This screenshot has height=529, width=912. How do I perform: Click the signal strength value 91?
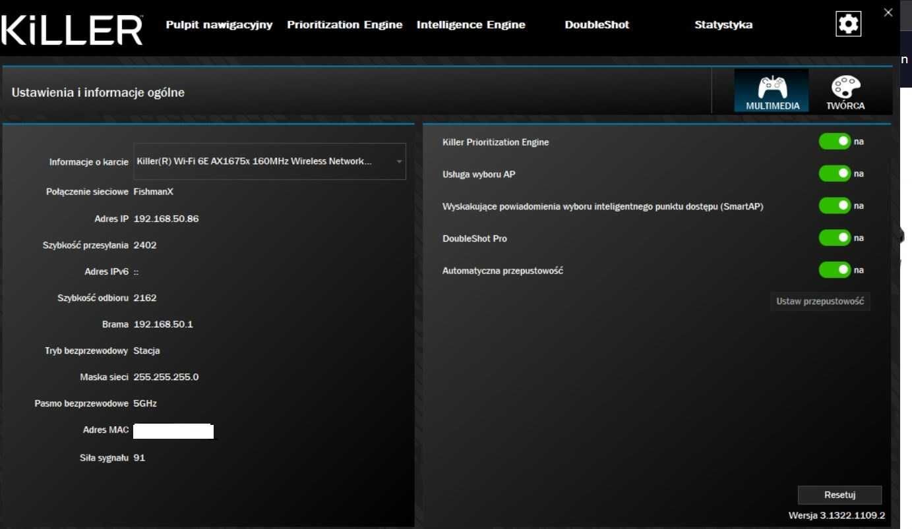click(x=139, y=457)
